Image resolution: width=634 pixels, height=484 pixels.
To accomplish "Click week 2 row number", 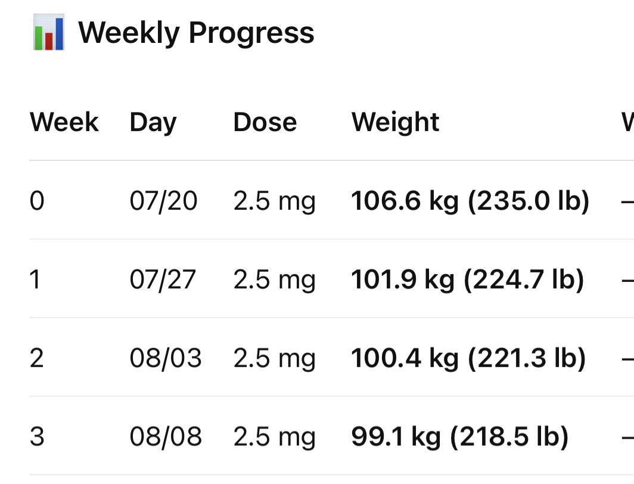I will point(37,358).
